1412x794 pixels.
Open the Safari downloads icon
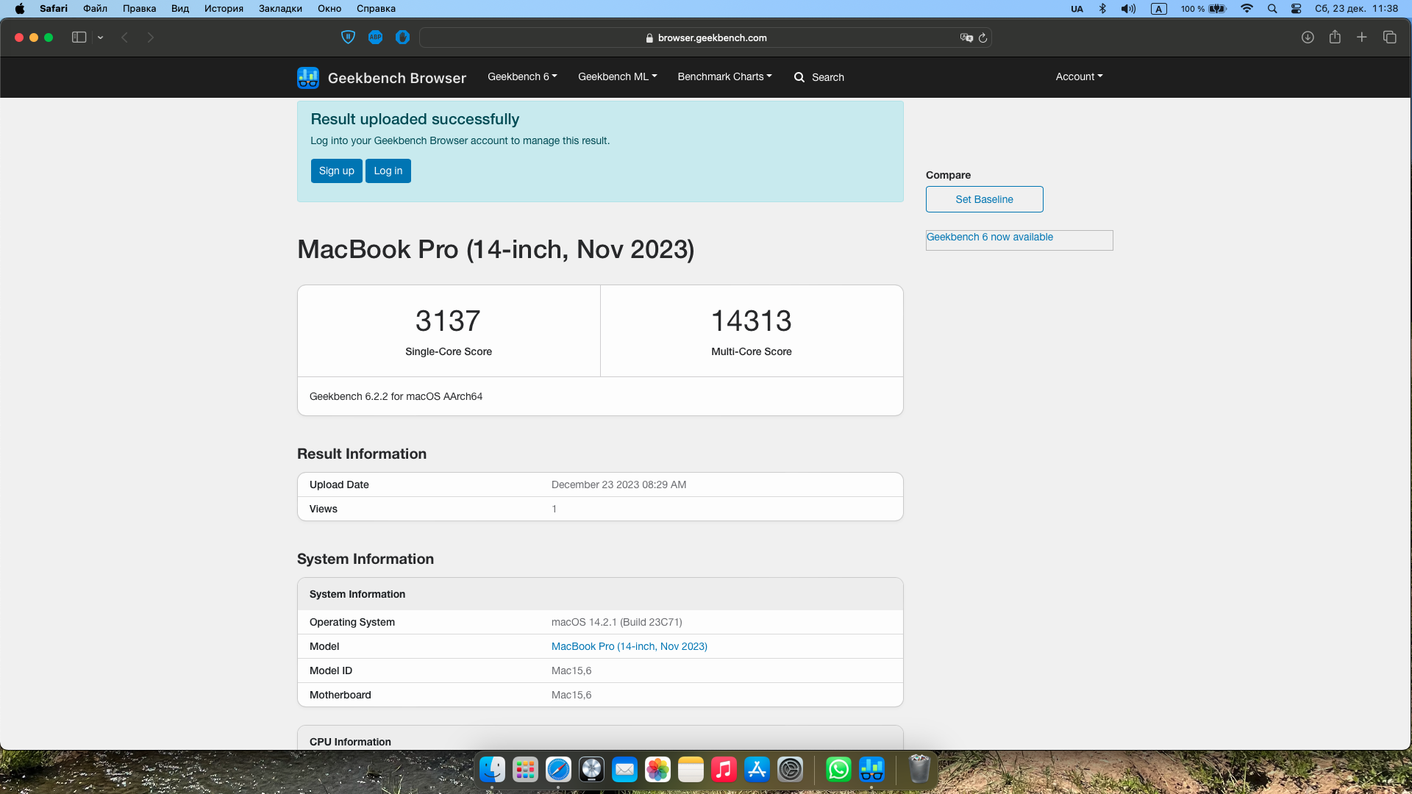coord(1308,37)
